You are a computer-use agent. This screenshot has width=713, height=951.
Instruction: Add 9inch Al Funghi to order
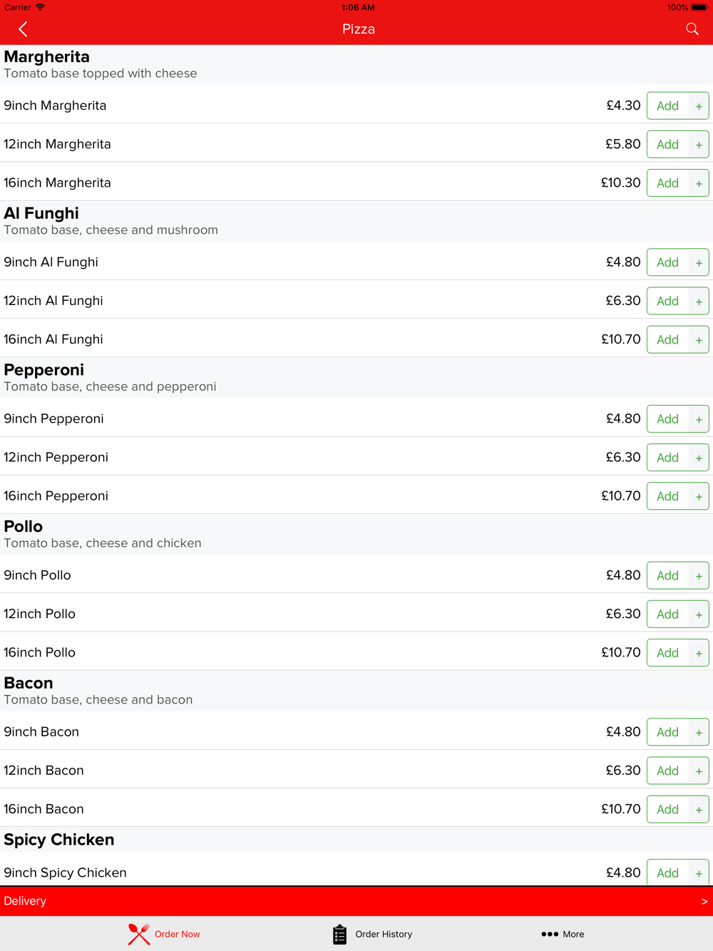(x=668, y=262)
